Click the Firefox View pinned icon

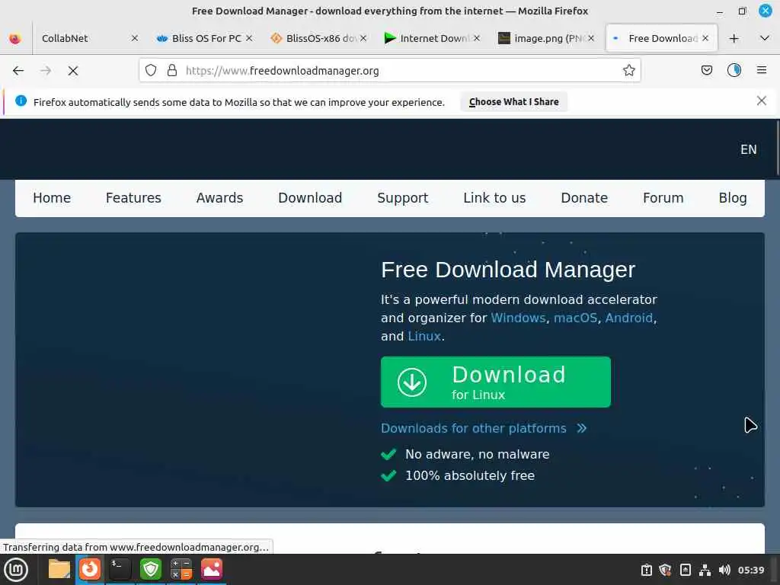click(x=15, y=38)
